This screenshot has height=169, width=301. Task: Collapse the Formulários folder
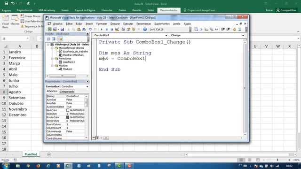pos(52,59)
